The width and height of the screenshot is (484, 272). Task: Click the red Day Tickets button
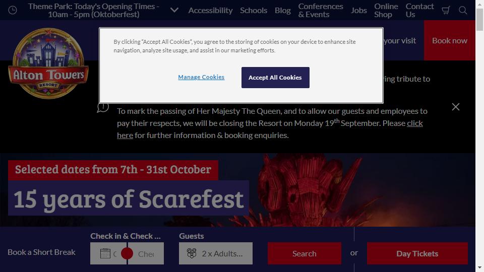click(417, 253)
